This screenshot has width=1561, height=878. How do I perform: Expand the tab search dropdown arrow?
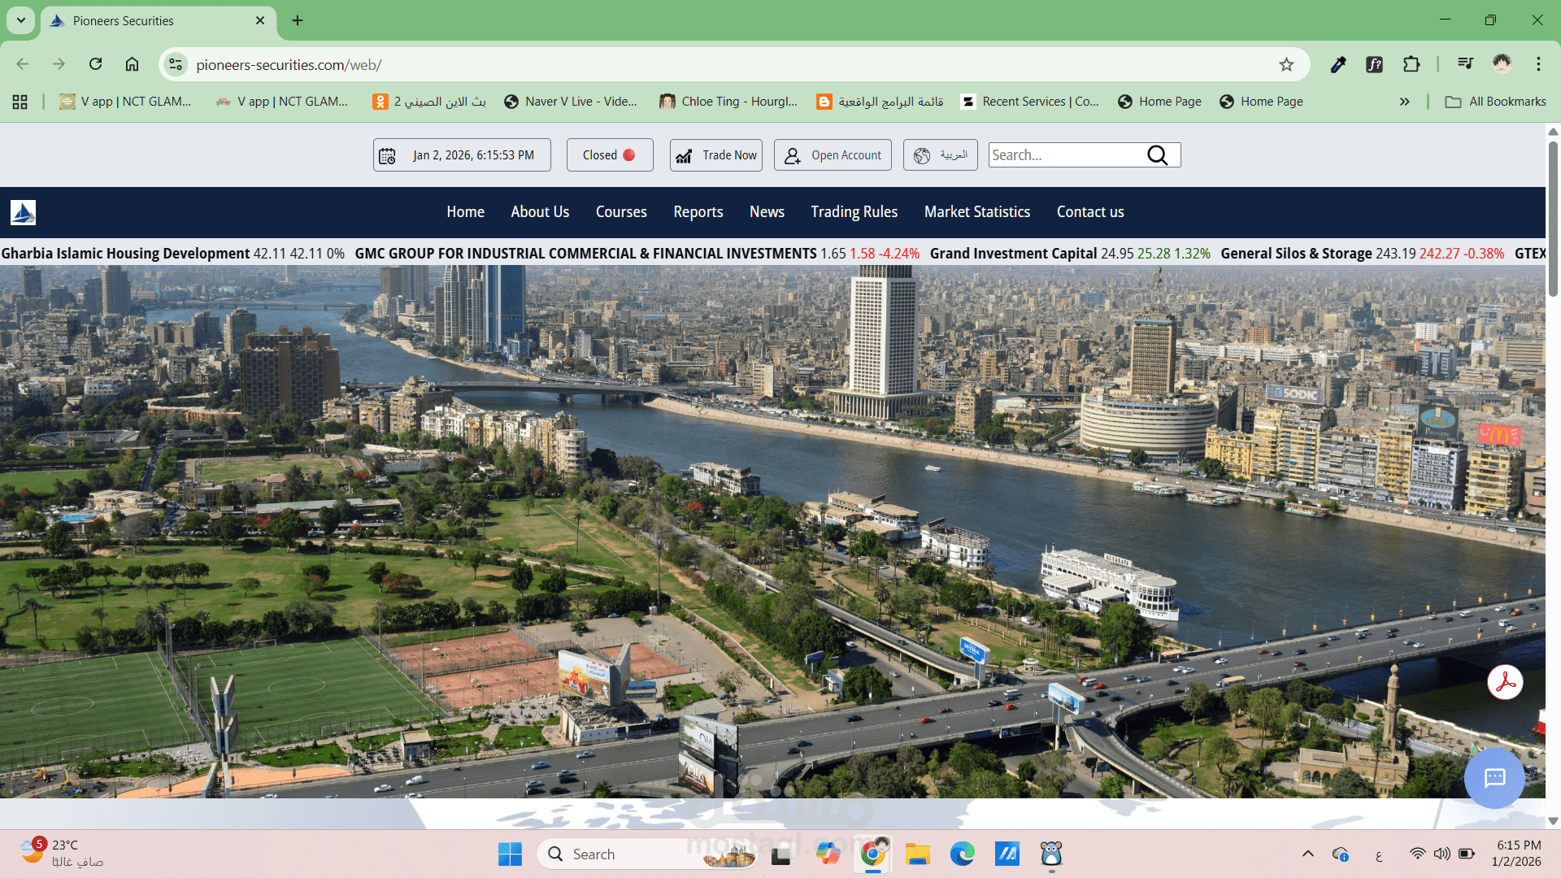pos(21,20)
